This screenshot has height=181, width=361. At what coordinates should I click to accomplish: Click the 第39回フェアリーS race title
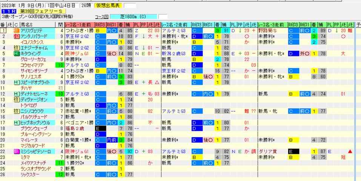[x=41, y=11]
